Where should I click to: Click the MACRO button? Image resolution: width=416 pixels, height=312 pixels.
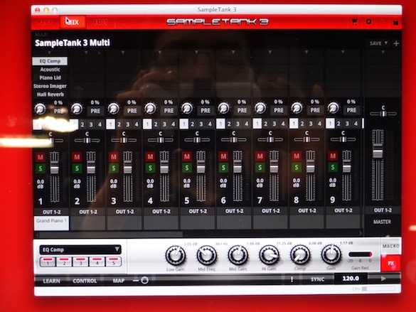(x=391, y=246)
